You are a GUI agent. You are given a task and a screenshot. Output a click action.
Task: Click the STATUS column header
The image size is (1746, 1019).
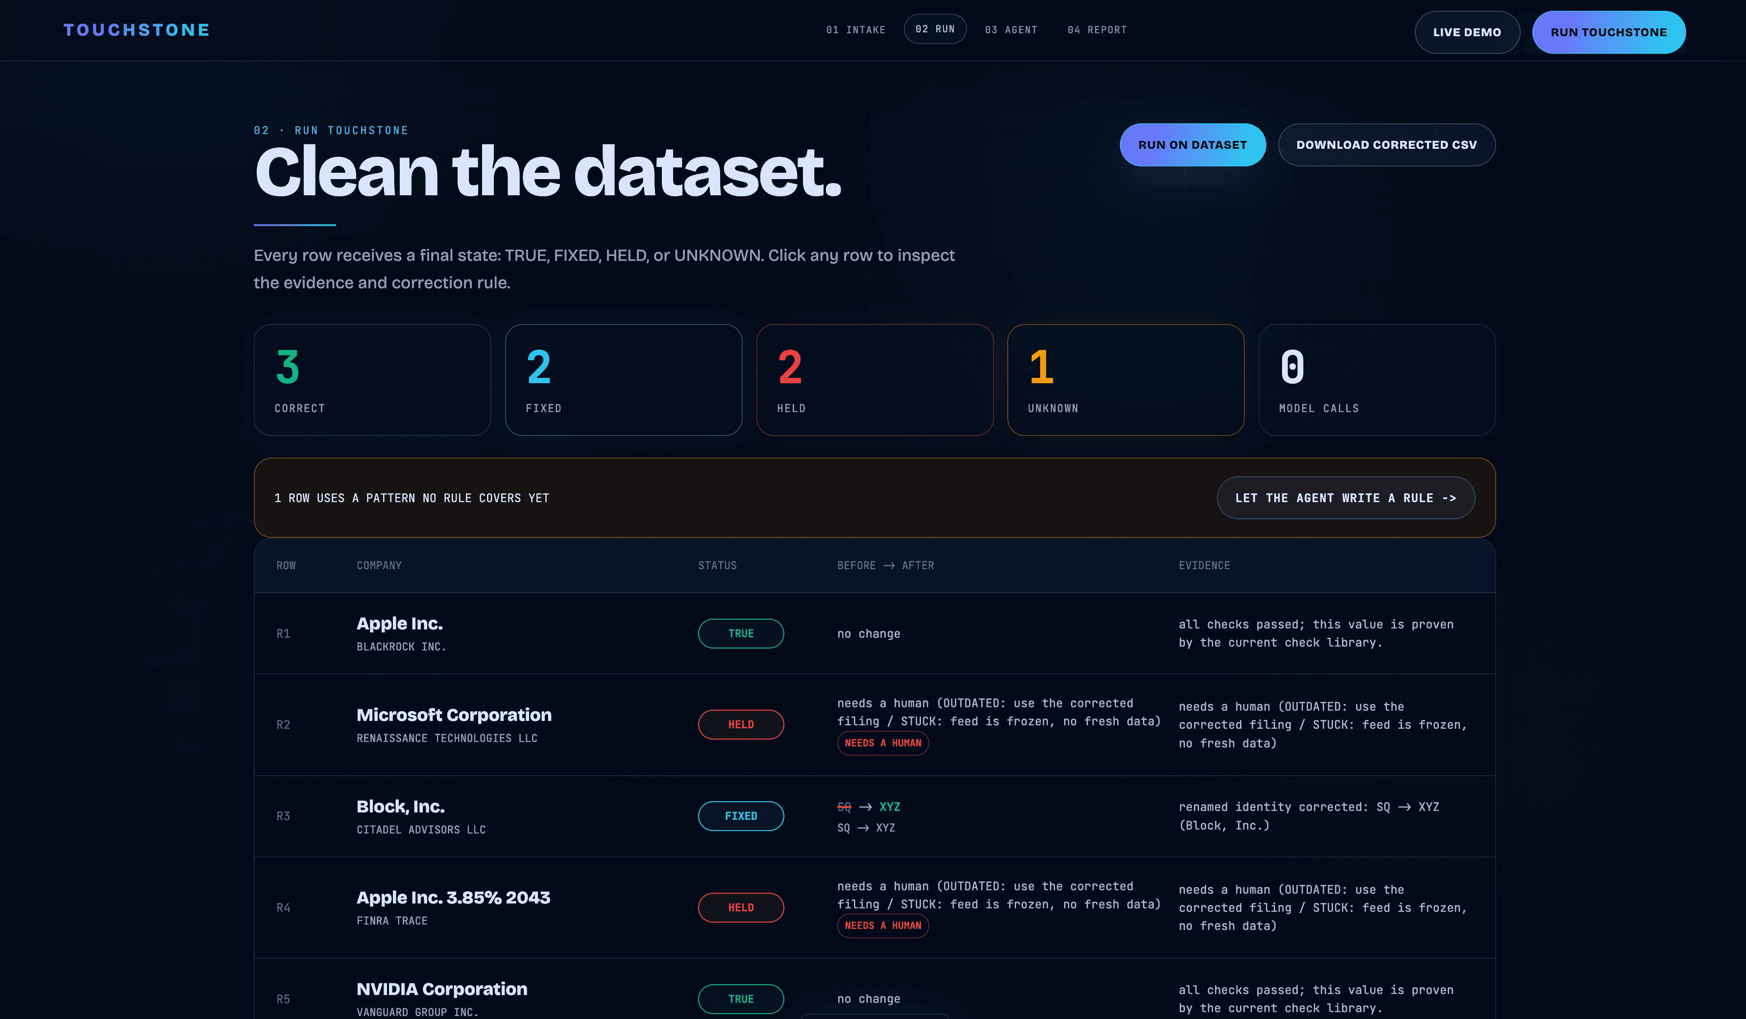click(717, 566)
